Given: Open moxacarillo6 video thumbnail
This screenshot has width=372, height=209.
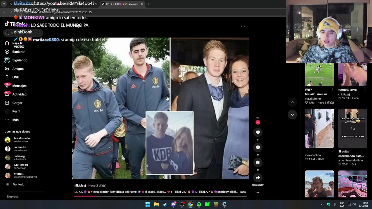Looking at the screenshot, I should tap(319, 128).
